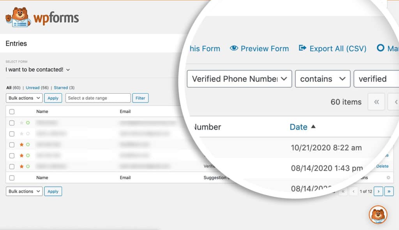View the Starred (3) entries
The width and height of the screenshot is (399, 230).
pos(64,87)
